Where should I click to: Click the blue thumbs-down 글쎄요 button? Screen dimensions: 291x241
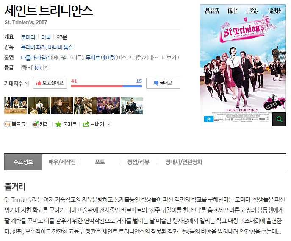coord(163,83)
